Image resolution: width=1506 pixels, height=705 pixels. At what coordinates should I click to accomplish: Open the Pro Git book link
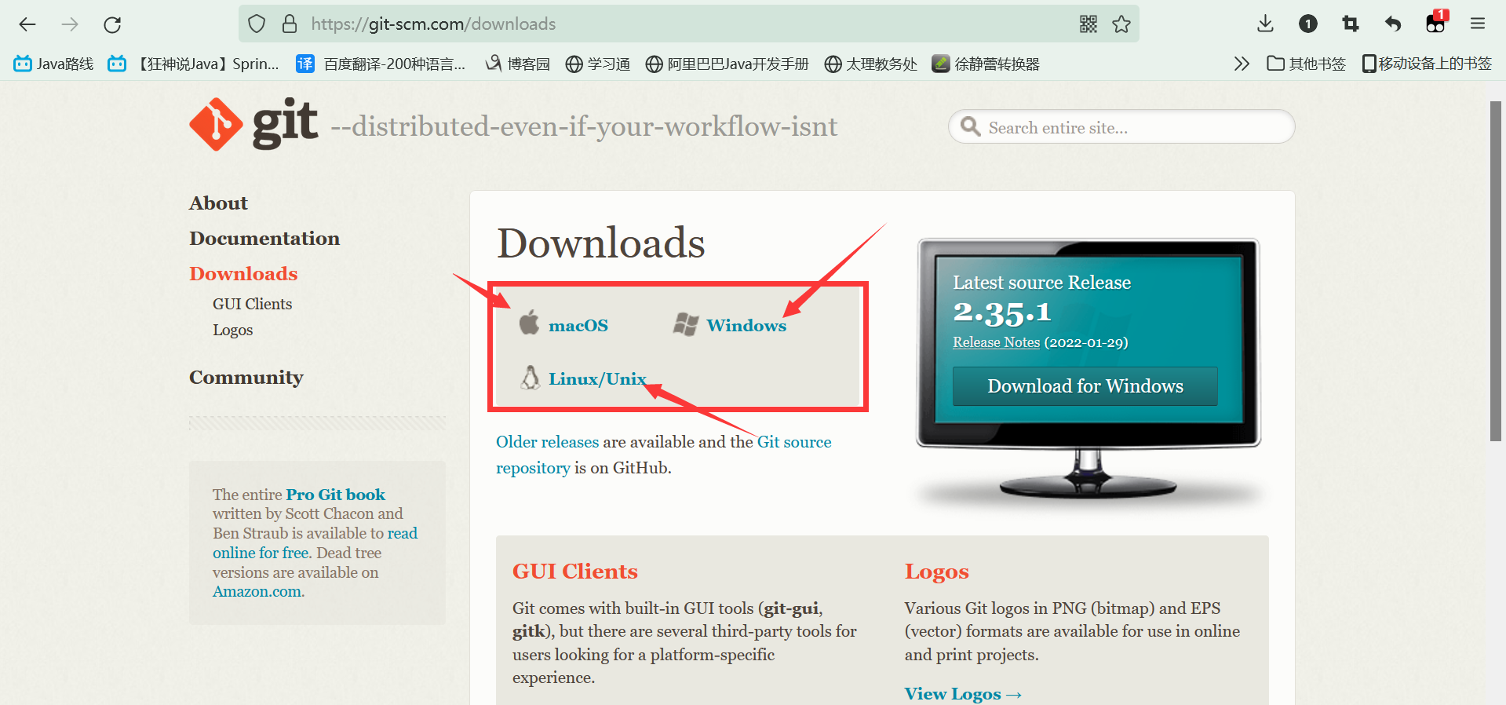point(336,495)
